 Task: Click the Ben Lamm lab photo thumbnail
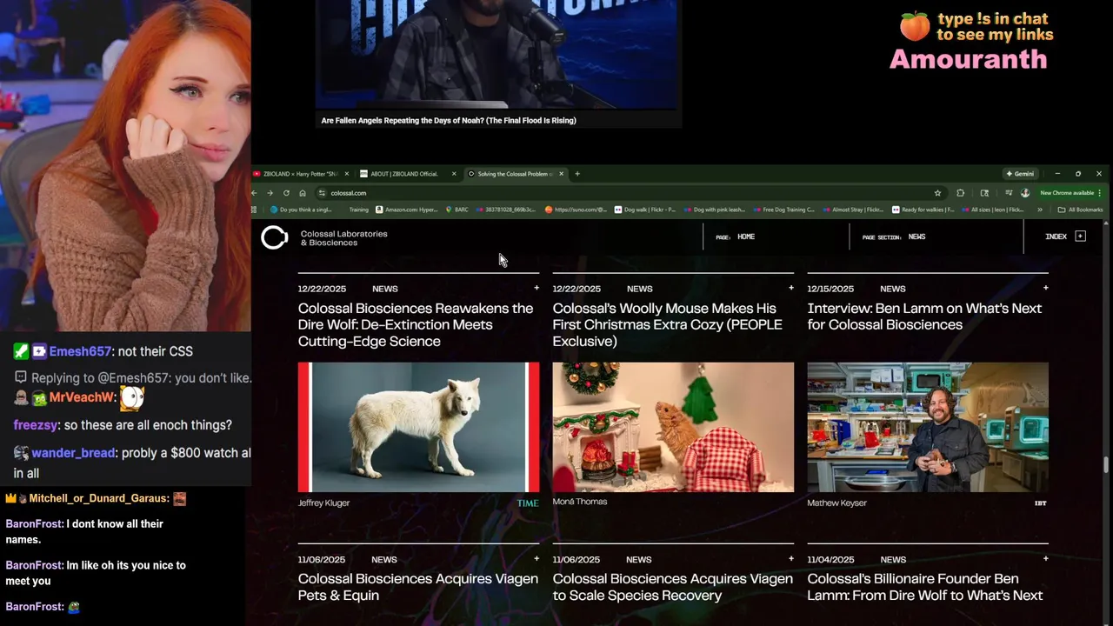click(928, 427)
